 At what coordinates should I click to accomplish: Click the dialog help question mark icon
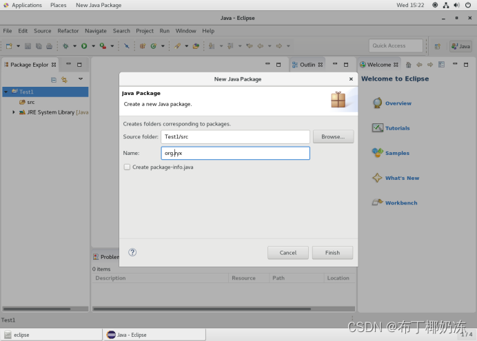pyautogui.click(x=132, y=252)
